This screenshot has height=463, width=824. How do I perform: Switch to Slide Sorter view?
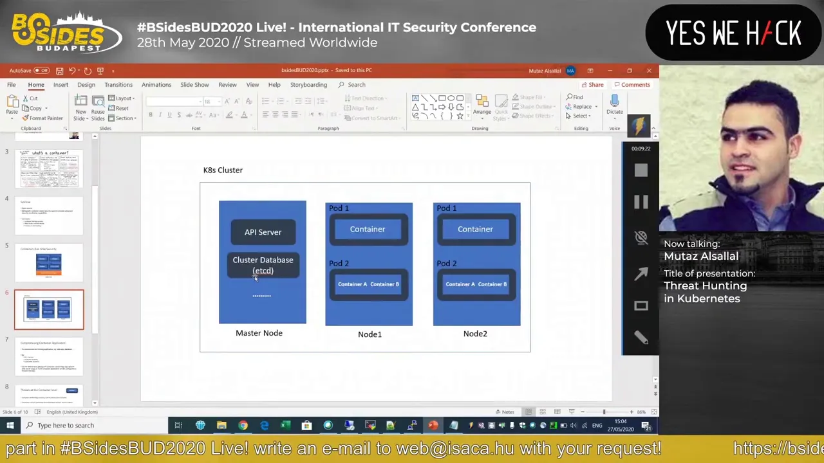[x=543, y=412]
